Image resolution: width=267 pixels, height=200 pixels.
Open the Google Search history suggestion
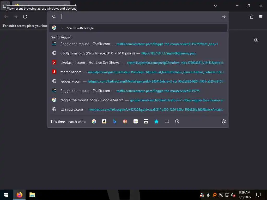138,100
